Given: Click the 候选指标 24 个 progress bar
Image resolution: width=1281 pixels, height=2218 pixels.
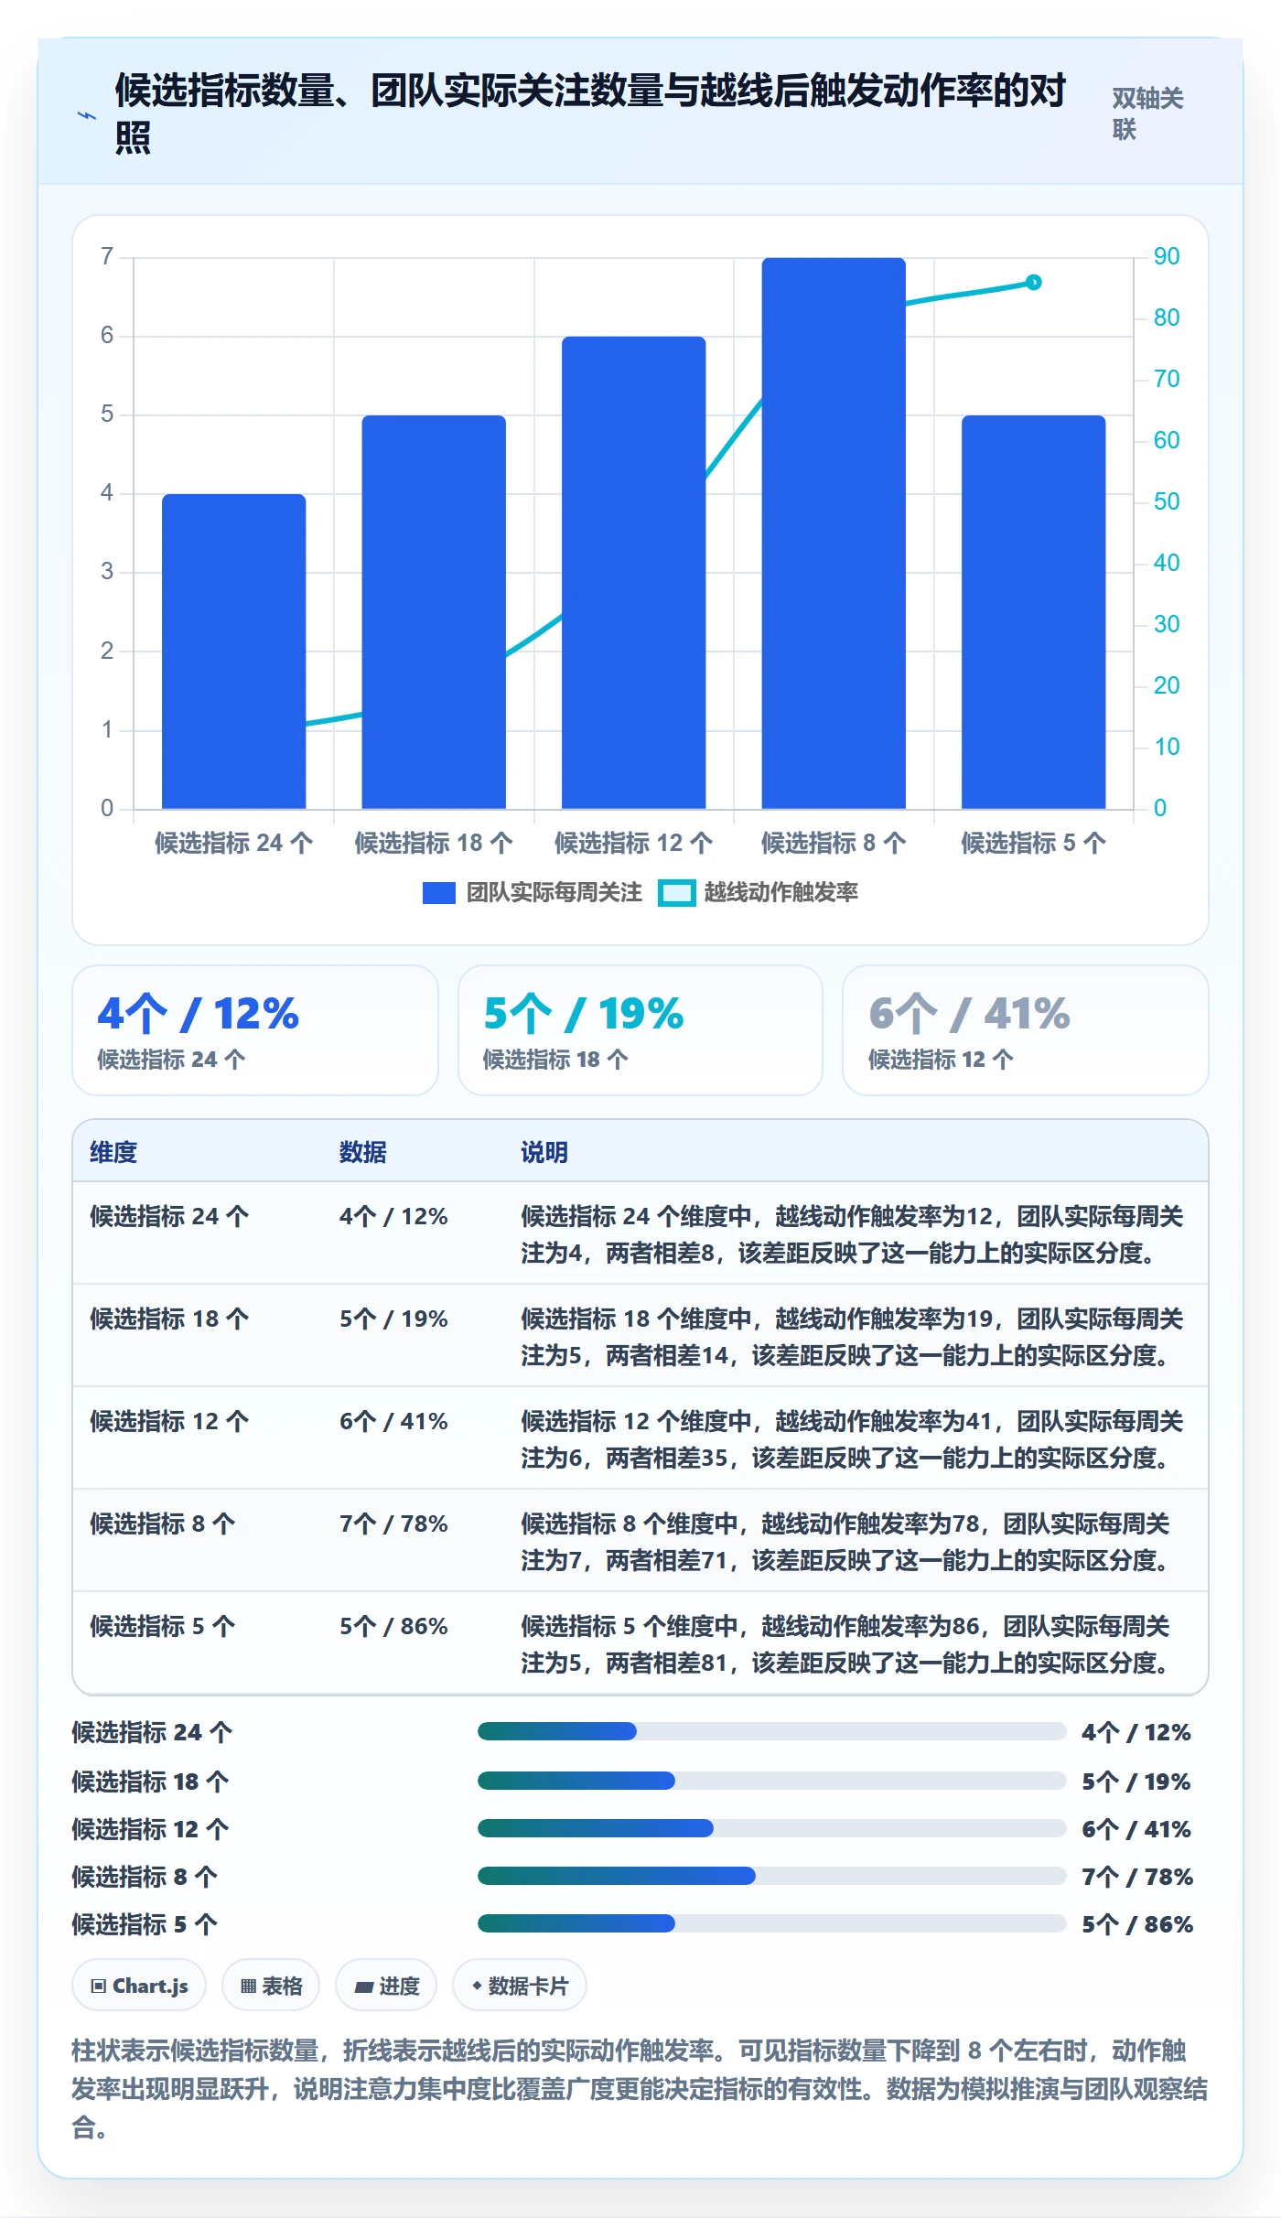Looking at the screenshot, I should (x=772, y=1731).
